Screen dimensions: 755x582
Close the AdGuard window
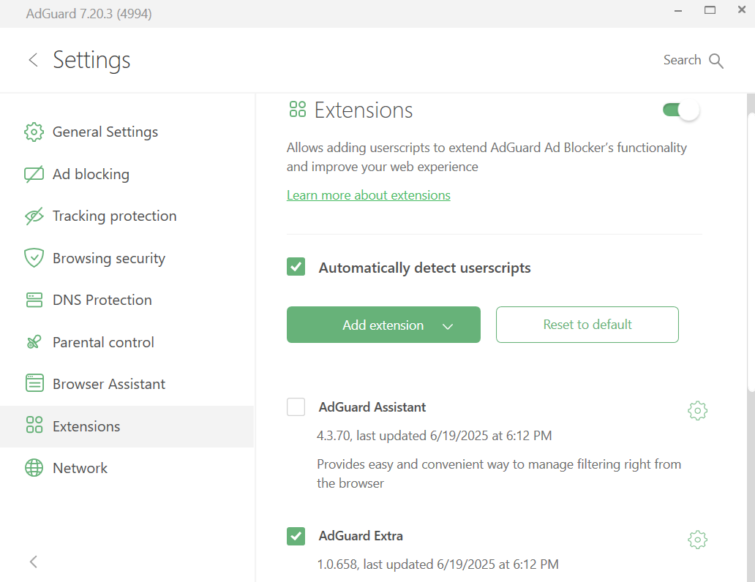pyautogui.click(x=742, y=10)
